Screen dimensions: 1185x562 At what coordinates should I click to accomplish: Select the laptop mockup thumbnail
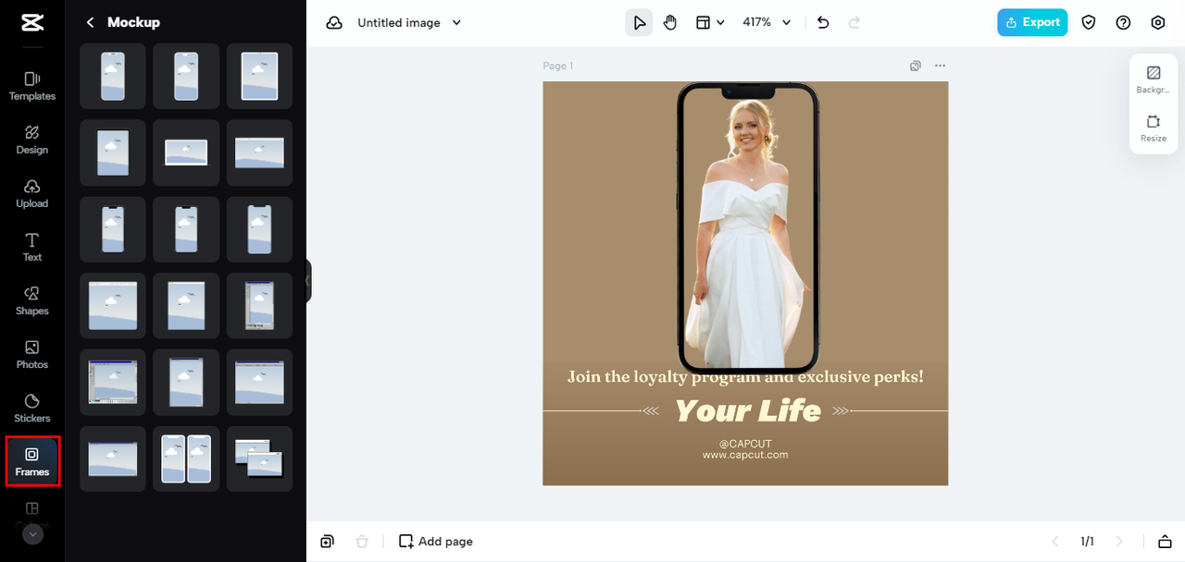click(186, 153)
